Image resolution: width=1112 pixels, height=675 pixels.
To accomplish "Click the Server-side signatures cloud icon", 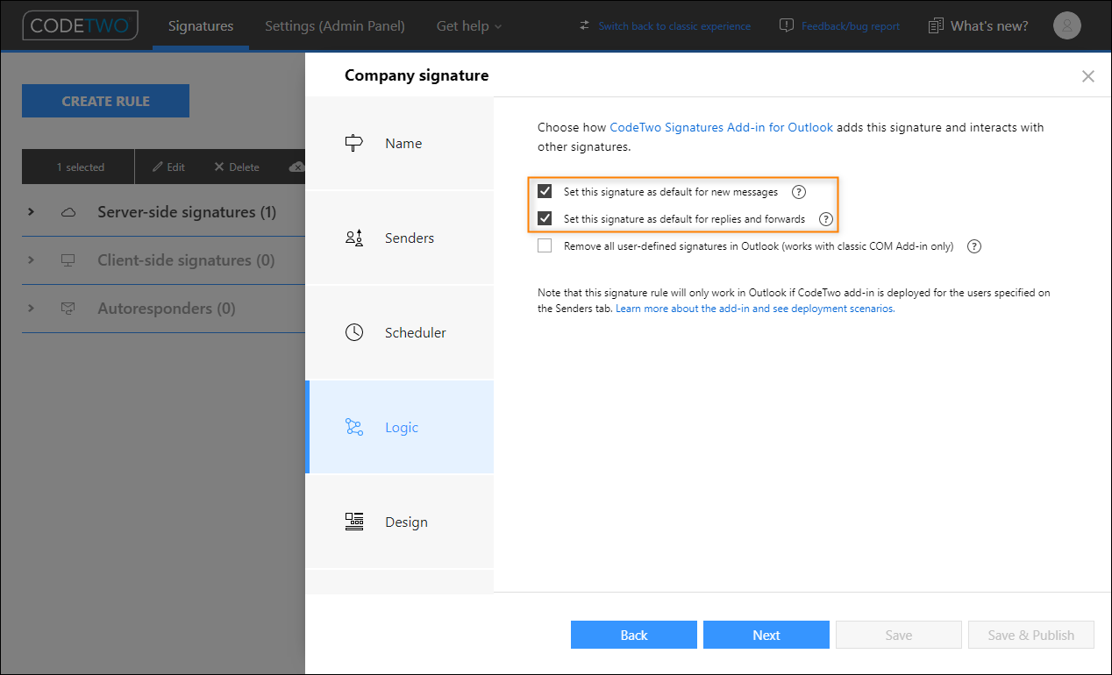I will click(68, 212).
